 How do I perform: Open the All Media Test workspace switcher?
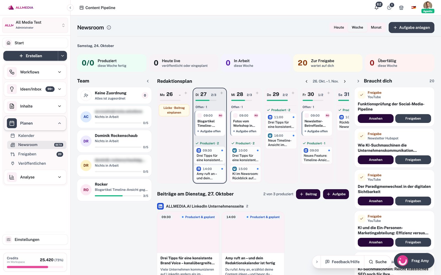(35, 25)
